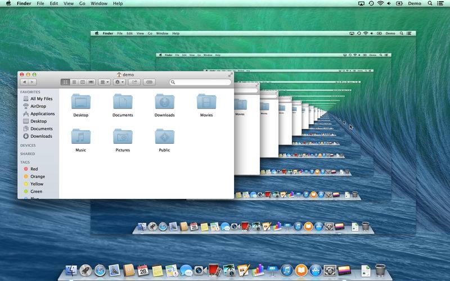Open Finder from the bottom Dock
The image size is (450, 281).
(71, 270)
